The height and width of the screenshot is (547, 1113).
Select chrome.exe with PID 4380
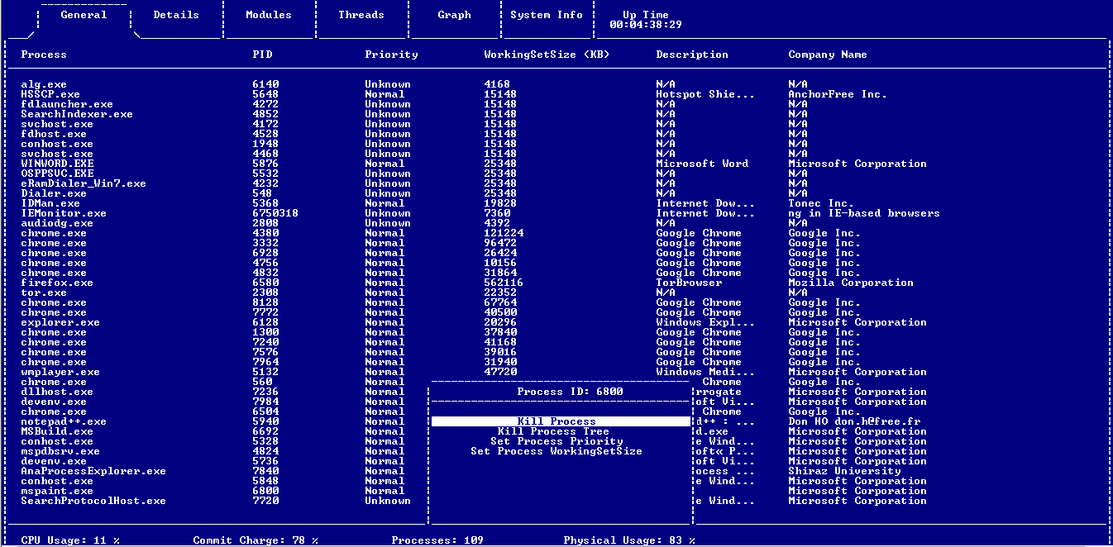pyautogui.click(x=54, y=233)
